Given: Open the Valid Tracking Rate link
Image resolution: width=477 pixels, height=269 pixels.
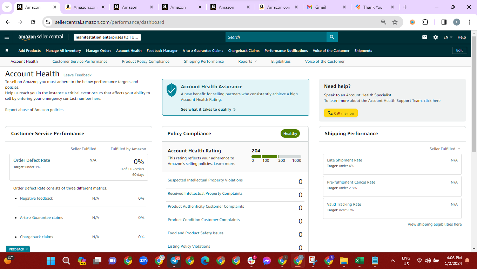Looking at the screenshot, I should (344, 204).
